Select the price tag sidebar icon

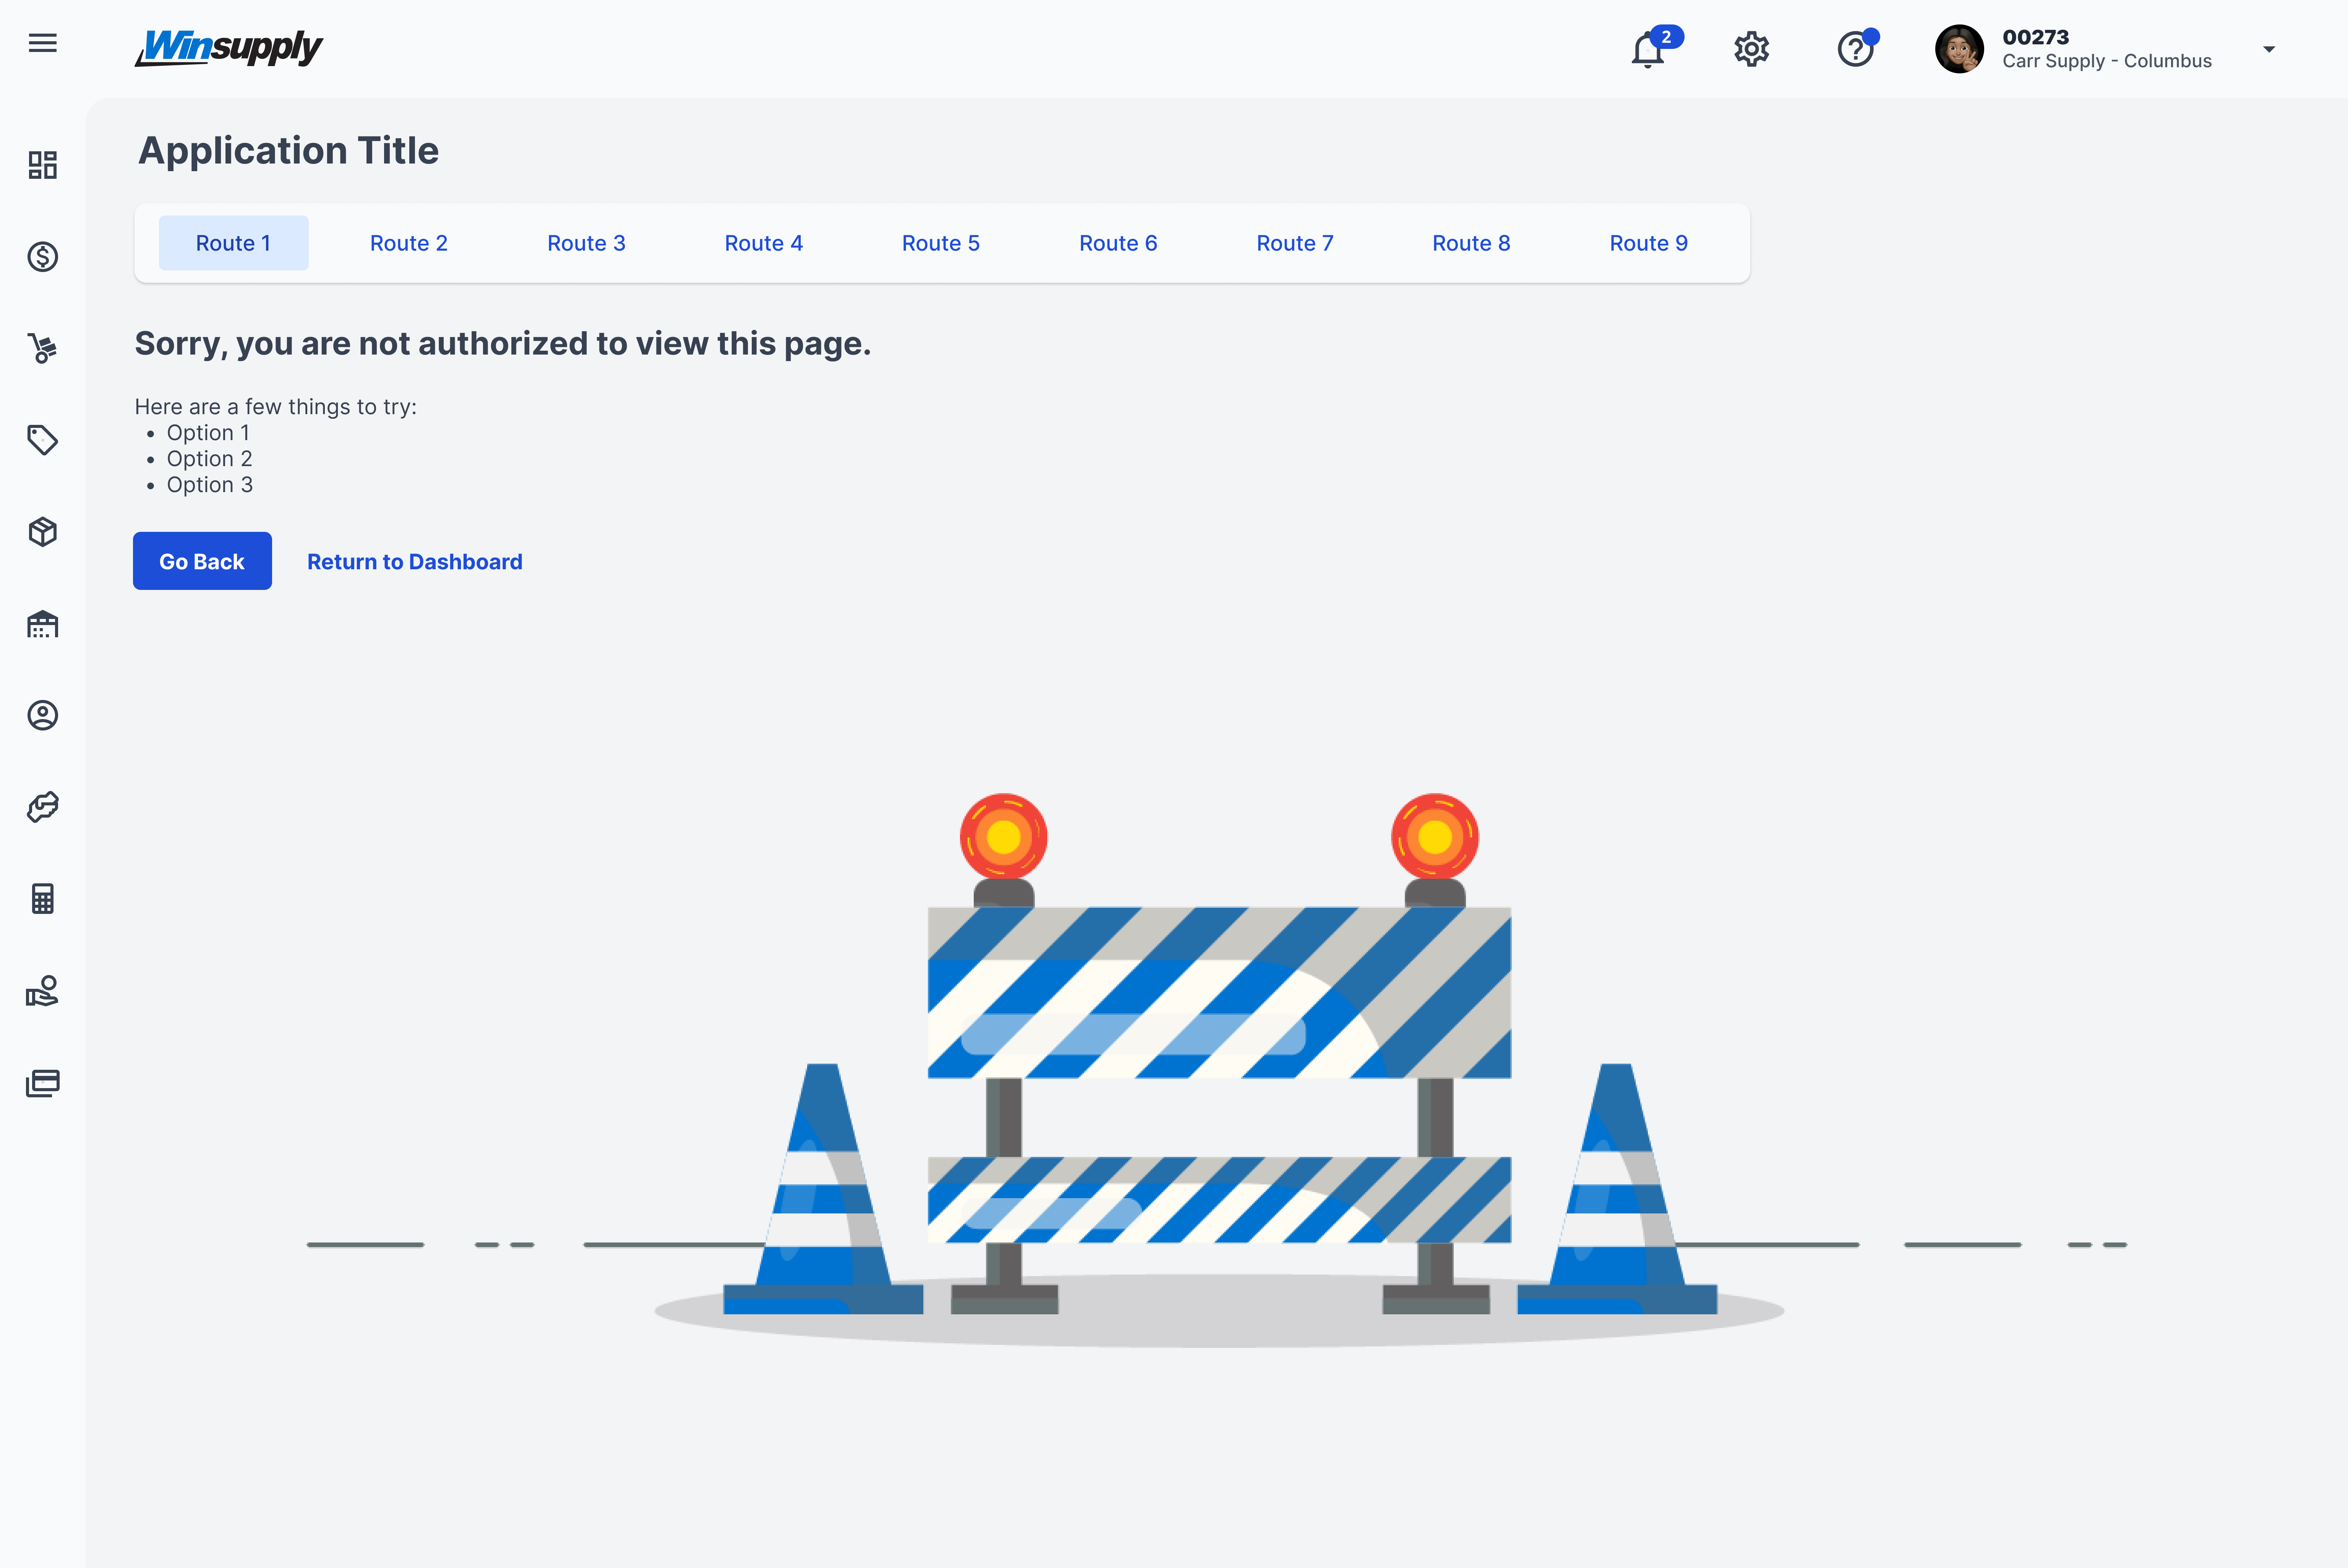(42, 440)
